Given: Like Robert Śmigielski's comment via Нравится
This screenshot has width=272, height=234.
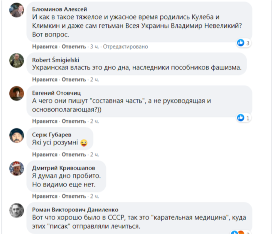Looking at the screenshot, I should (45, 79).
